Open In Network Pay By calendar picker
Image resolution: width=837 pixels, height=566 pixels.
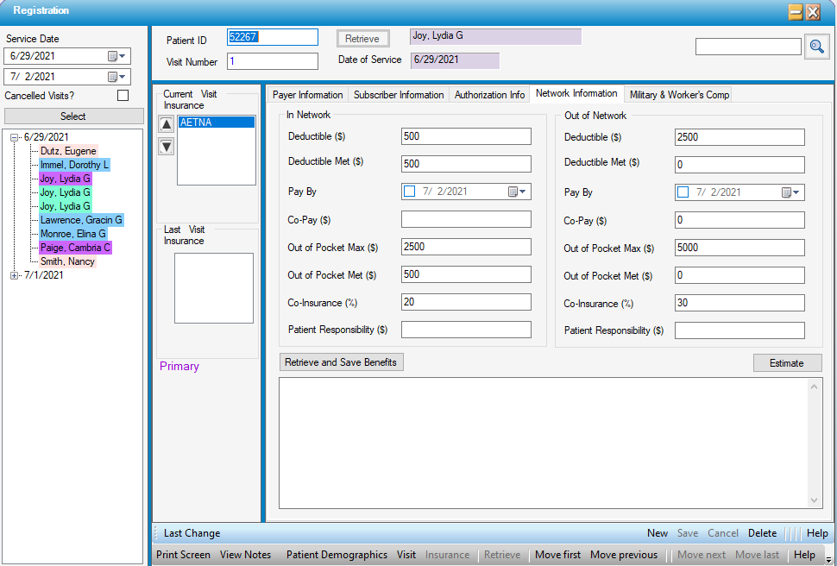[x=518, y=192]
